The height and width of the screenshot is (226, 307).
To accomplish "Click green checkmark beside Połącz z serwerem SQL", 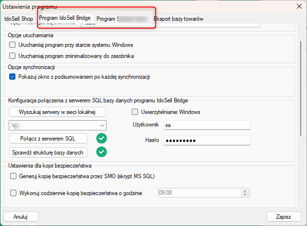I will coord(101,139).
